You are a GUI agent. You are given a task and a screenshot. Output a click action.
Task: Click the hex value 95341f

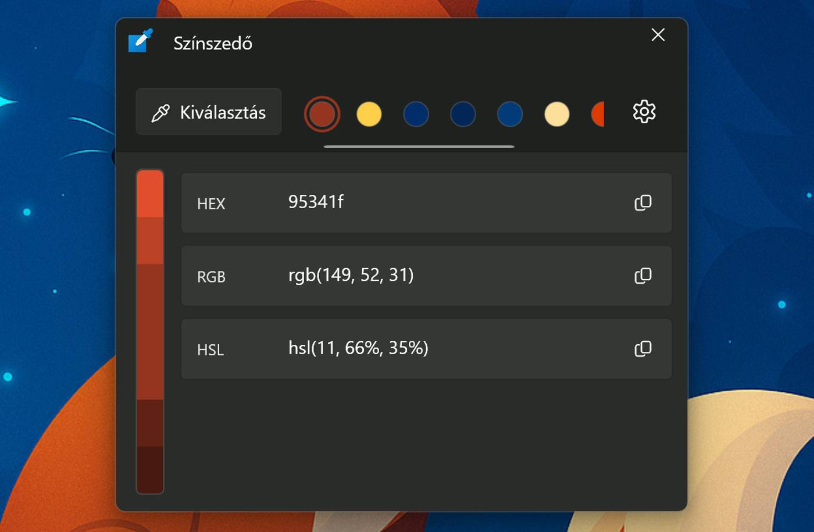coord(316,202)
